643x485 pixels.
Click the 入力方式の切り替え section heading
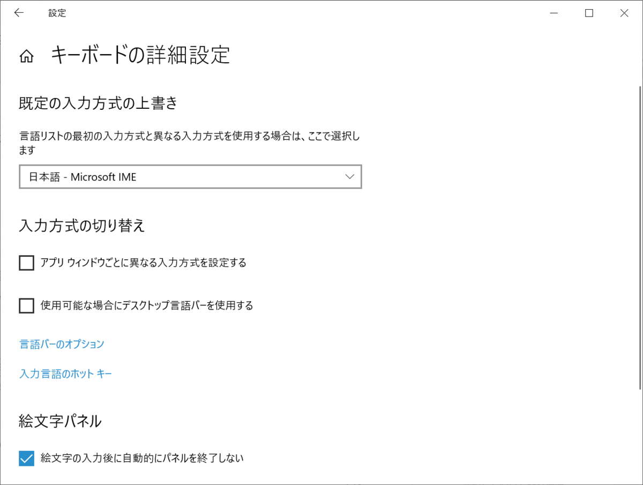point(82,226)
